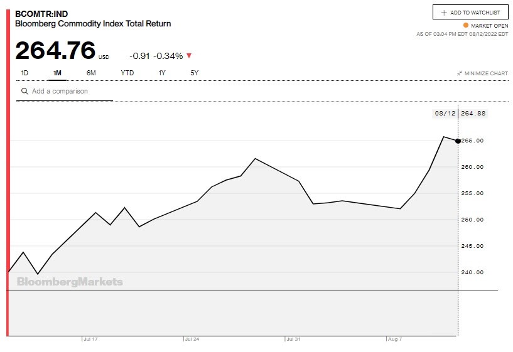Click the Aug 7 axis marker
Image resolution: width=513 pixels, height=352 pixels.
[x=394, y=339]
